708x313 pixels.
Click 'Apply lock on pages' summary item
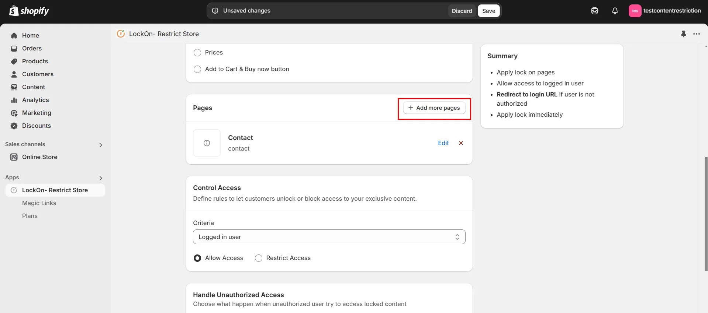[x=525, y=72]
